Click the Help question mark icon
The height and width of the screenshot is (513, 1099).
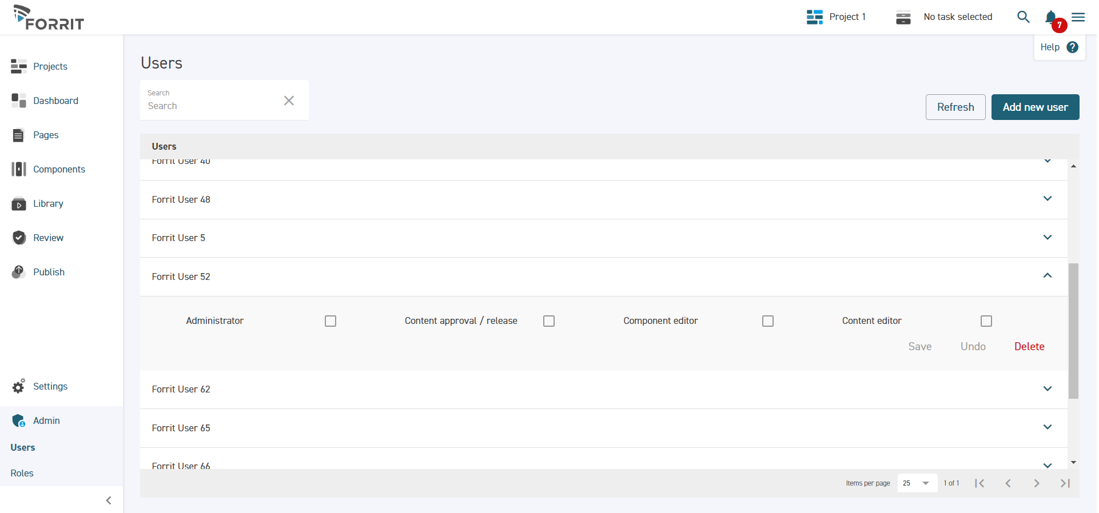(x=1073, y=47)
